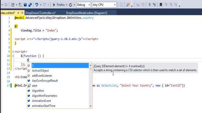Select addEventListener in IntelliSense list
This screenshot has width=202, height=113.
[58, 76]
